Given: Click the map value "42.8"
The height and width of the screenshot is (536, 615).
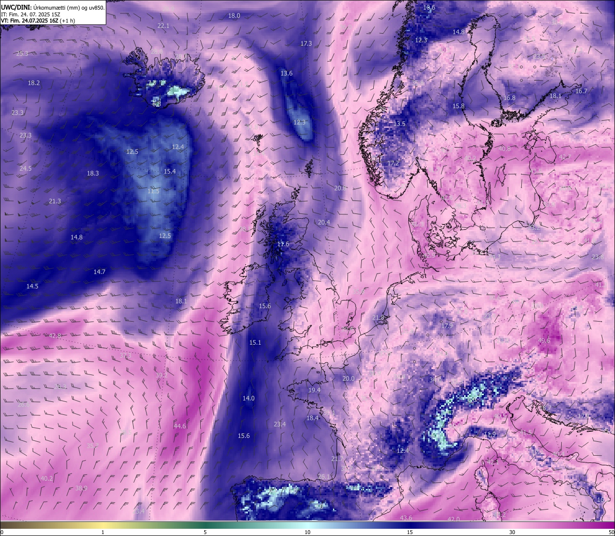Looking at the screenshot, I should [55, 336].
